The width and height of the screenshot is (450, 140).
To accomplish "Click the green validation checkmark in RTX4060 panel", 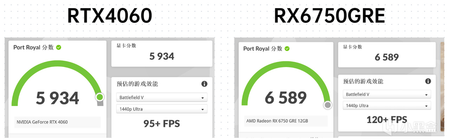I will 59,47.
